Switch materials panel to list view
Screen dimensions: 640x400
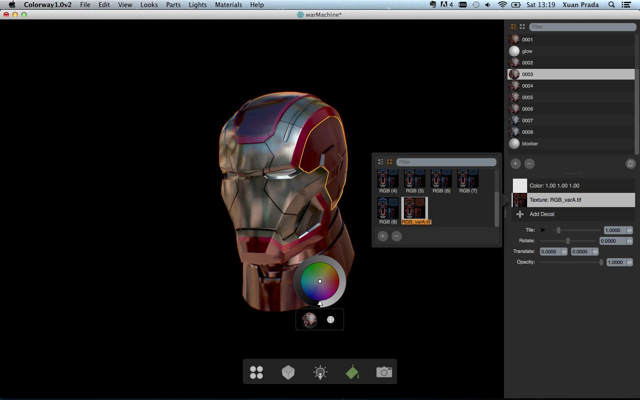coord(514,27)
